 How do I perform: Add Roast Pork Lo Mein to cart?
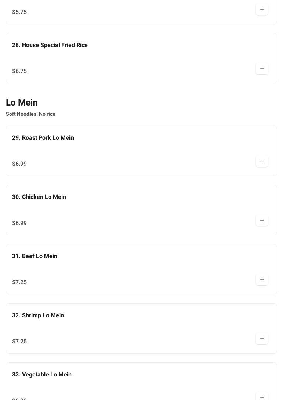click(x=262, y=161)
